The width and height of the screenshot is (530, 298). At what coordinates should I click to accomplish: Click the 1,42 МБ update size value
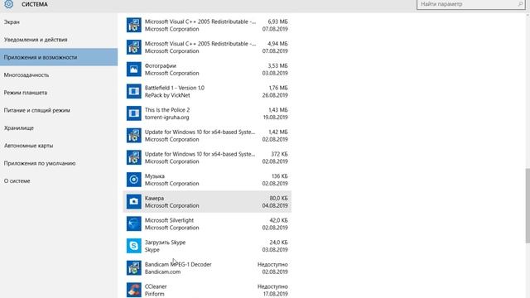point(278,132)
